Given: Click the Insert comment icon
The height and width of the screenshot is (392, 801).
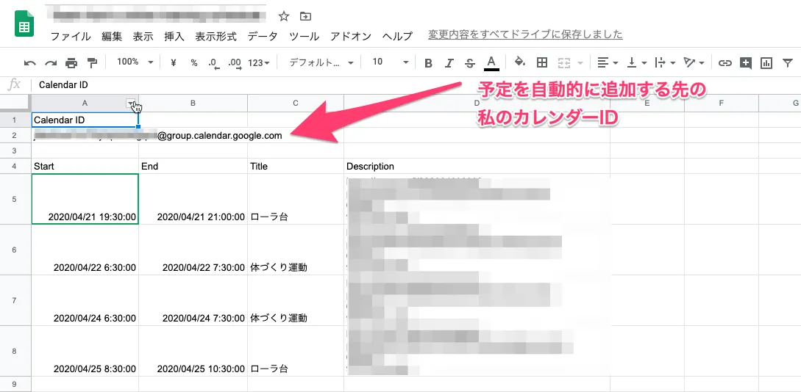Looking at the screenshot, I should [746, 62].
